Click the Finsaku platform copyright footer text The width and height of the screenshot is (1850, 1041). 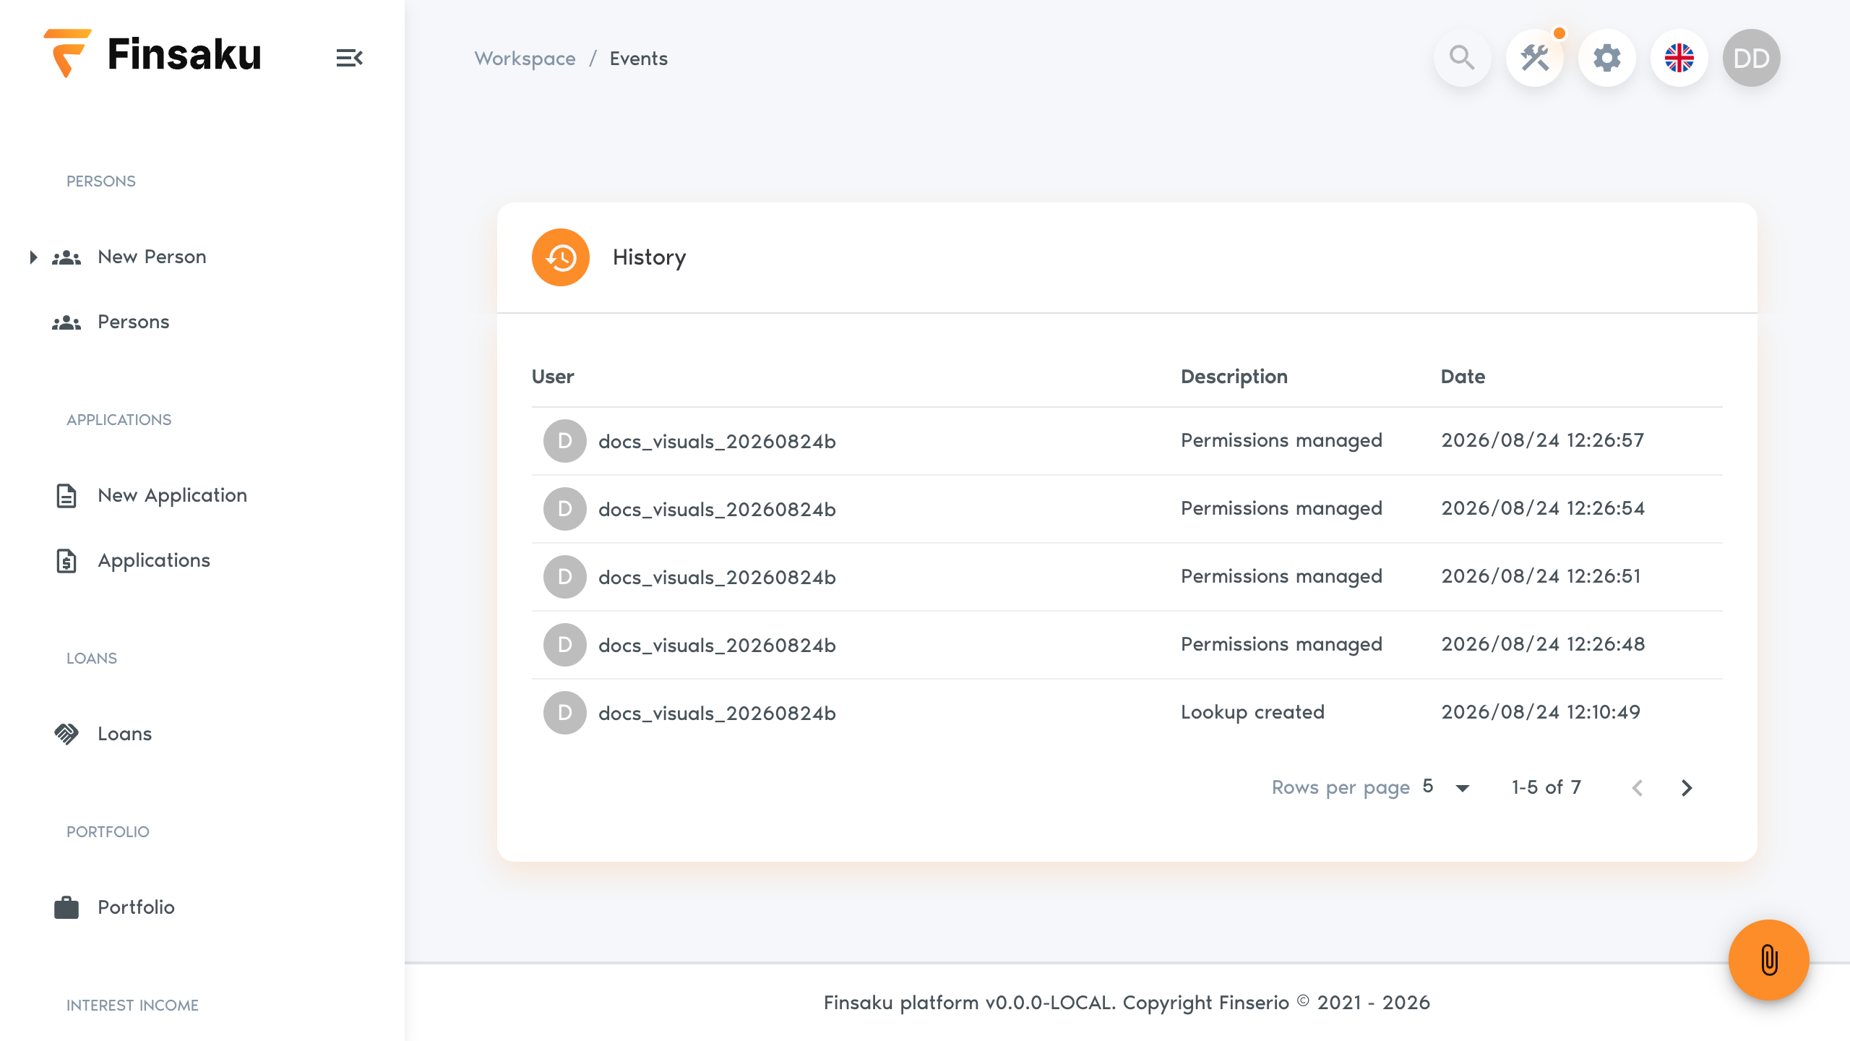1127,1003
